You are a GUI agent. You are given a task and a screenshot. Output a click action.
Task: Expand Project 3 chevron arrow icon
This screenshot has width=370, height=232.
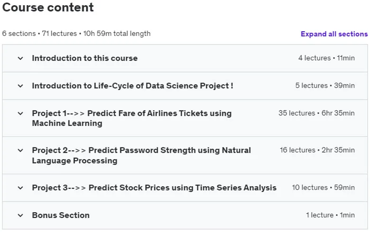(20, 188)
